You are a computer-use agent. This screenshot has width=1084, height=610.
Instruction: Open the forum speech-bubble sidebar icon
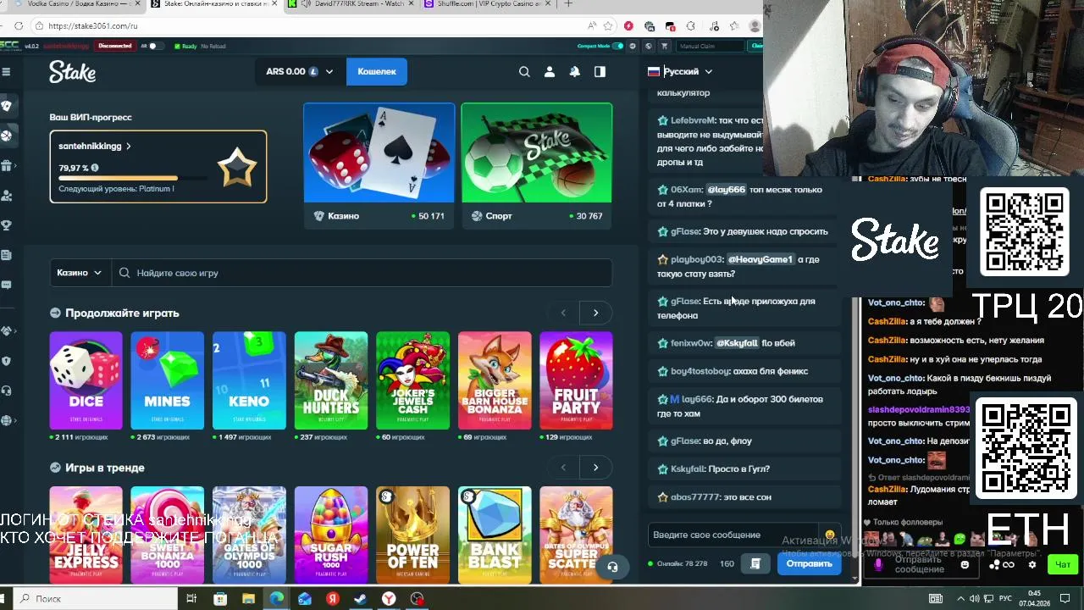click(x=7, y=285)
